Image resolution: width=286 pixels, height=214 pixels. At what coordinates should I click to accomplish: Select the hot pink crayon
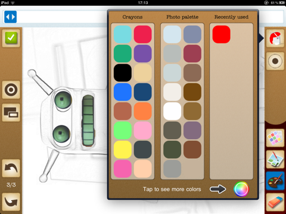[123, 169]
